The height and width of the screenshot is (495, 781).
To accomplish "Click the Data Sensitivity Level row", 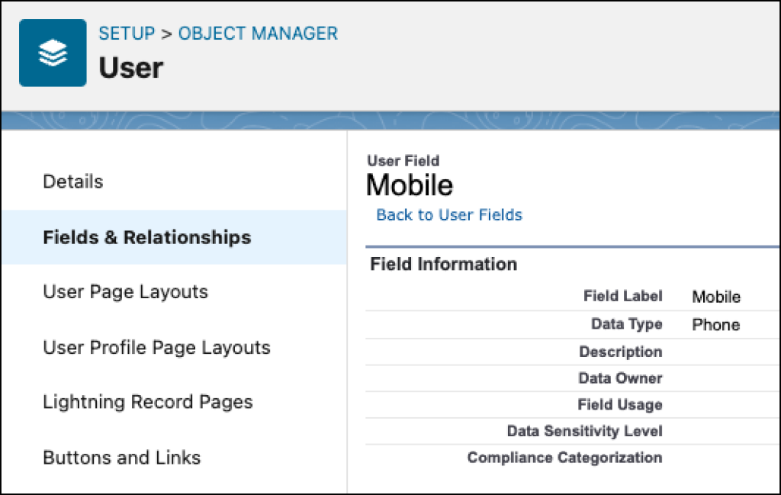I will click(x=584, y=431).
